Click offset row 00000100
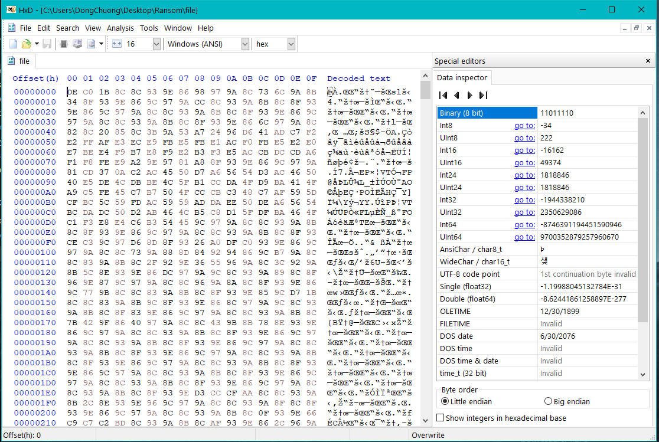The height and width of the screenshot is (442, 659). [35, 253]
